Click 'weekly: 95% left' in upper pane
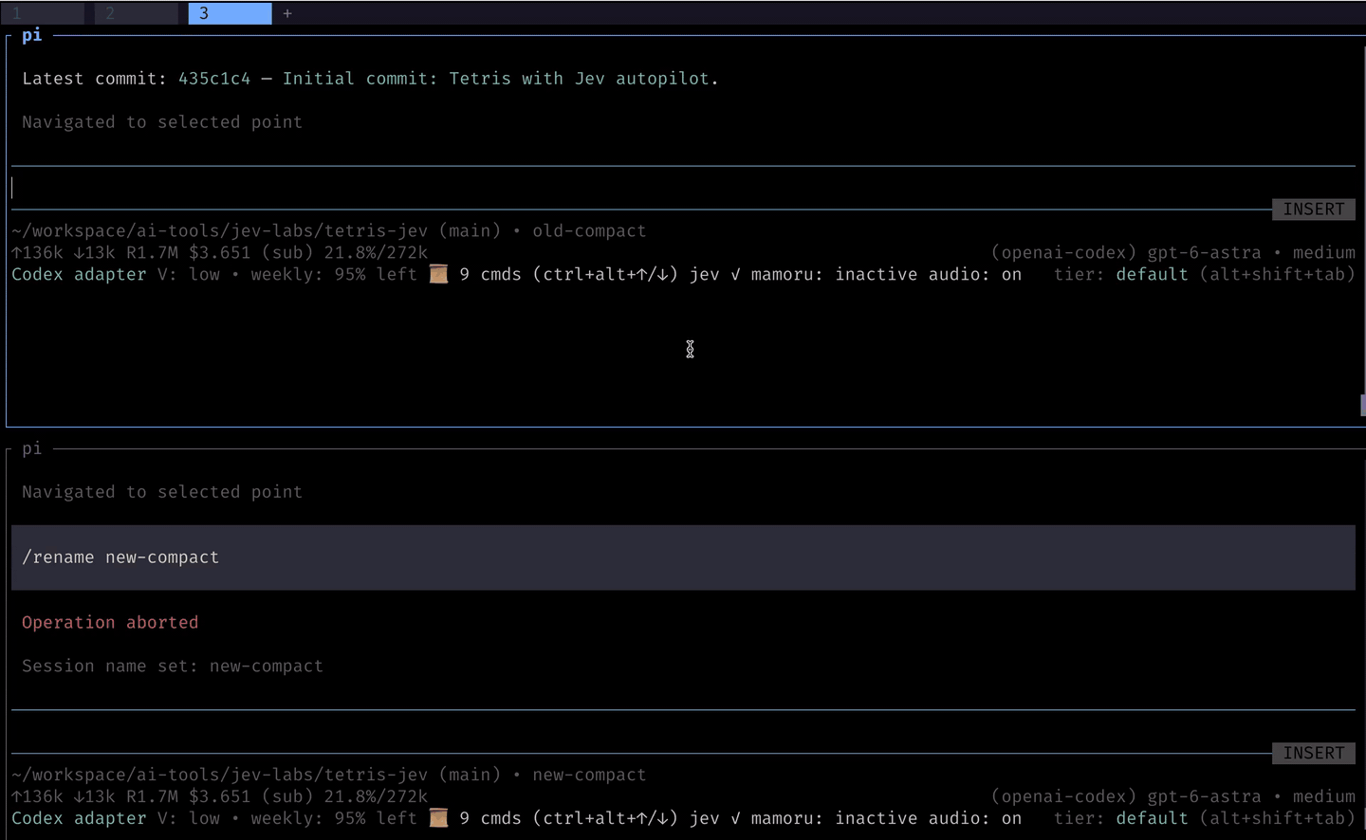The image size is (1366, 840). (x=334, y=275)
